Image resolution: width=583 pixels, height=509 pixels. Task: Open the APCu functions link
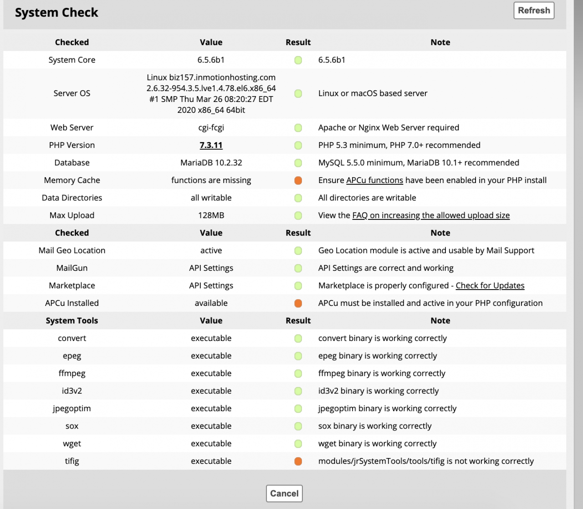pos(374,180)
